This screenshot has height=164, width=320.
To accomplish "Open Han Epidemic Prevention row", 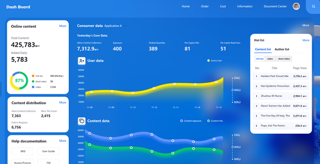I will [x=281, y=86].
